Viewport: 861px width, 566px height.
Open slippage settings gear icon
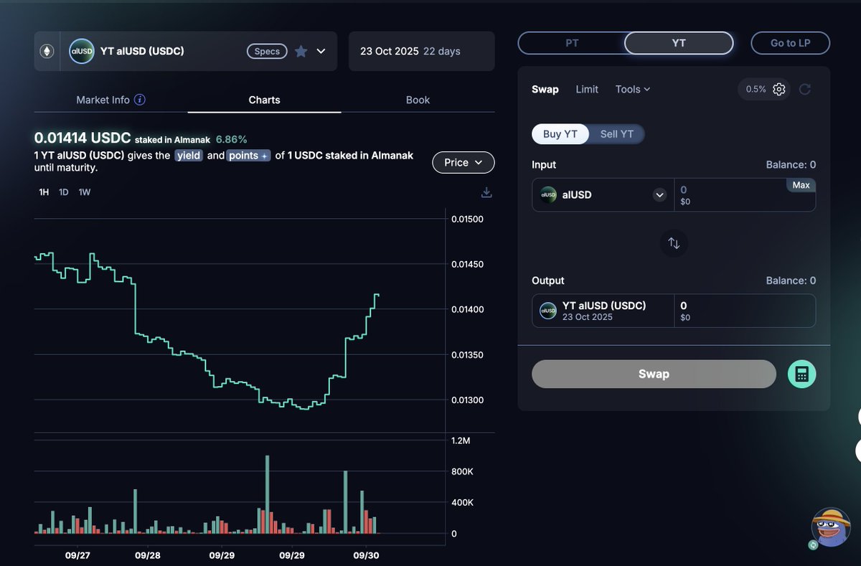click(x=780, y=89)
